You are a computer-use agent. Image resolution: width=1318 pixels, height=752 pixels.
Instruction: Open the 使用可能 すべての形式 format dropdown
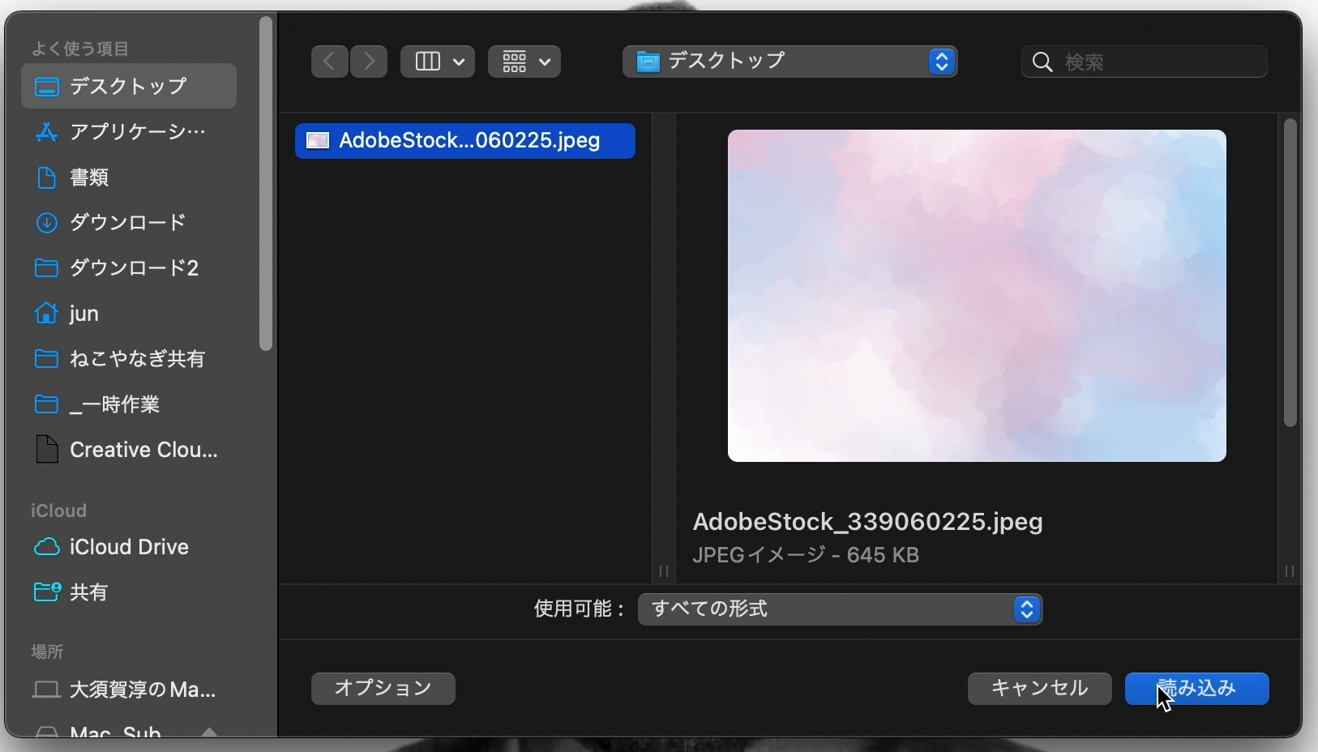[x=841, y=609]
